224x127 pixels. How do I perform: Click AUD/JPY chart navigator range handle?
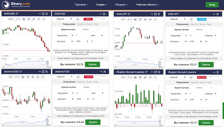(x=160, y=63)
